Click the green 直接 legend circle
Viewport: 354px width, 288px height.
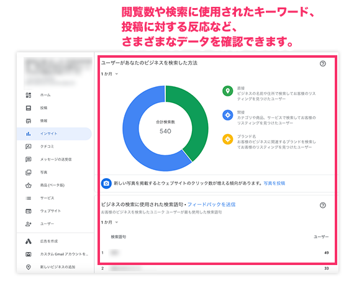click(x=228, y=91)
